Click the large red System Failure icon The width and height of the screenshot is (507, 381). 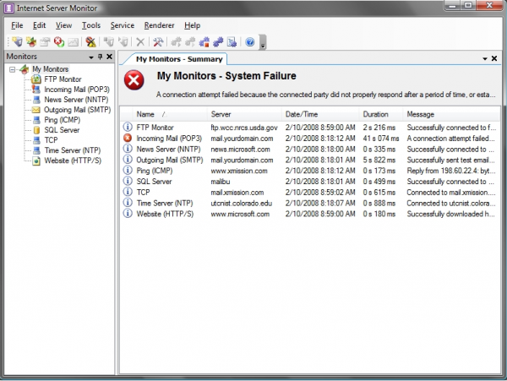[x=134, y=81]
